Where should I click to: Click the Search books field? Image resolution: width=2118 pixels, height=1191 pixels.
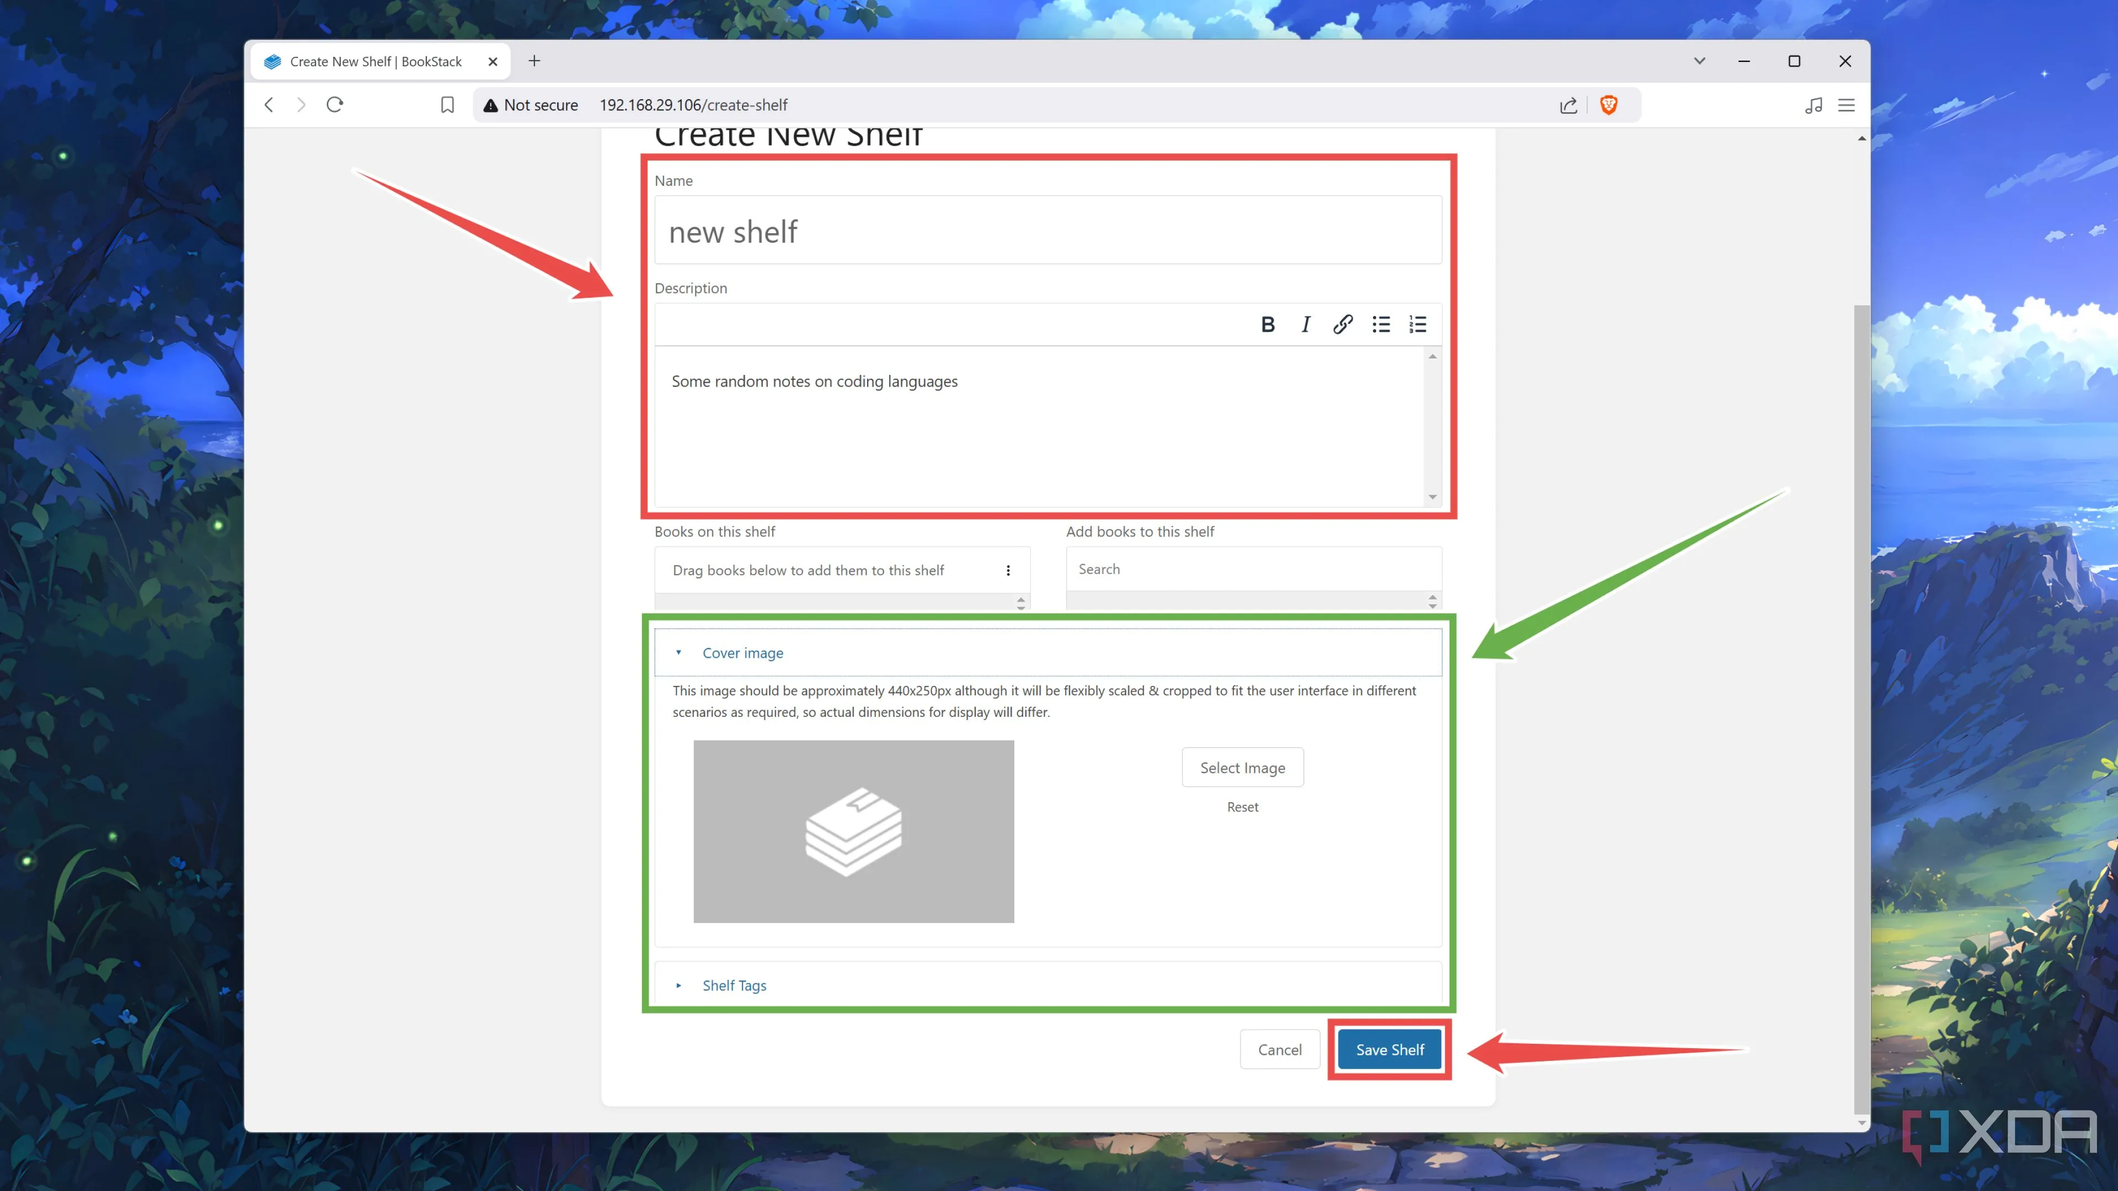coord(1254,569)
